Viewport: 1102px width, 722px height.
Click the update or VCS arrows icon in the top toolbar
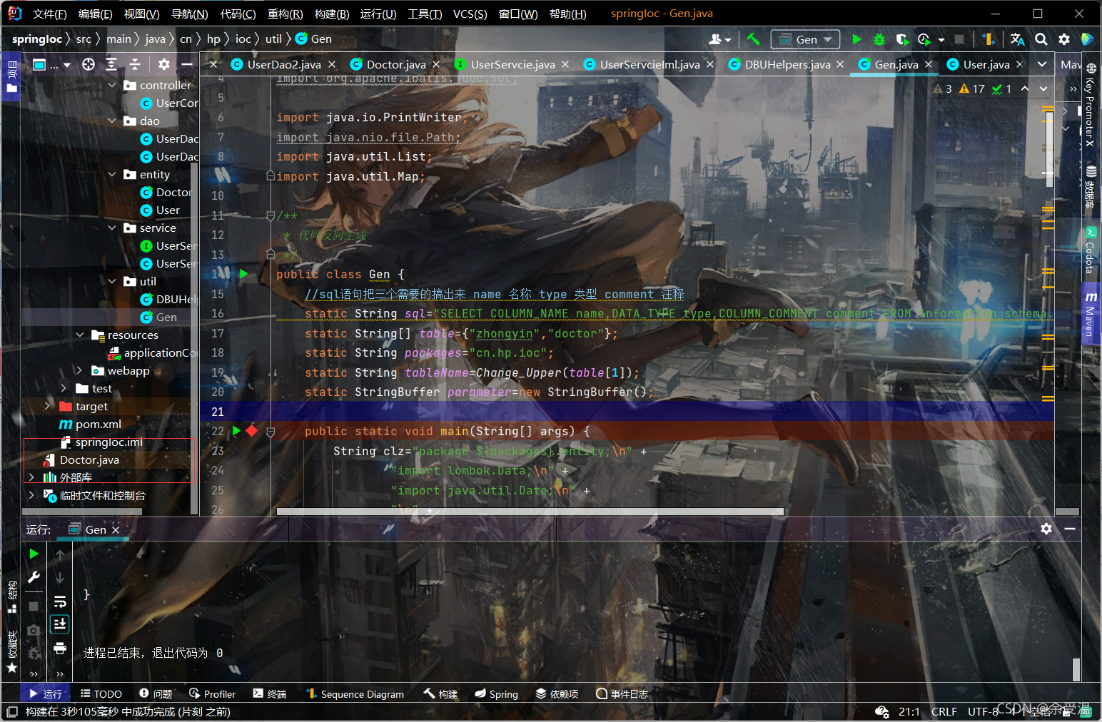tap(989, 39)
